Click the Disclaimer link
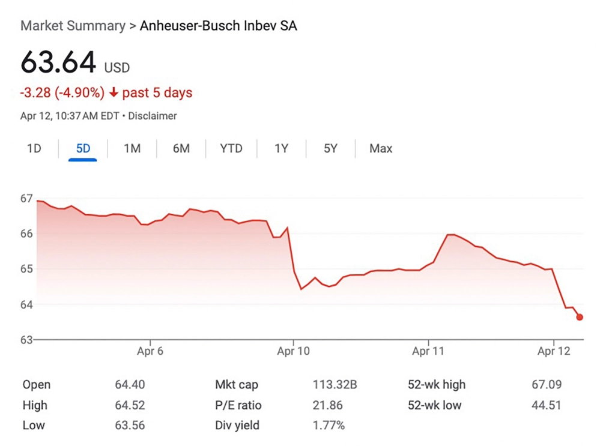Viewport: 615px width, 446px height. pos(153,116)
